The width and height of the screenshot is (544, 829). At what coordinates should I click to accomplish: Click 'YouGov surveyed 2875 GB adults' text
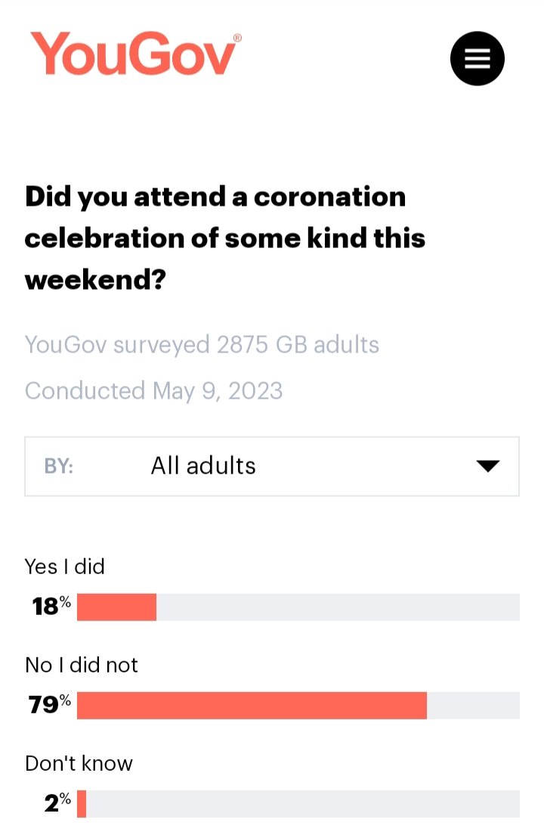pyautogui.click(x=202, y=344)
